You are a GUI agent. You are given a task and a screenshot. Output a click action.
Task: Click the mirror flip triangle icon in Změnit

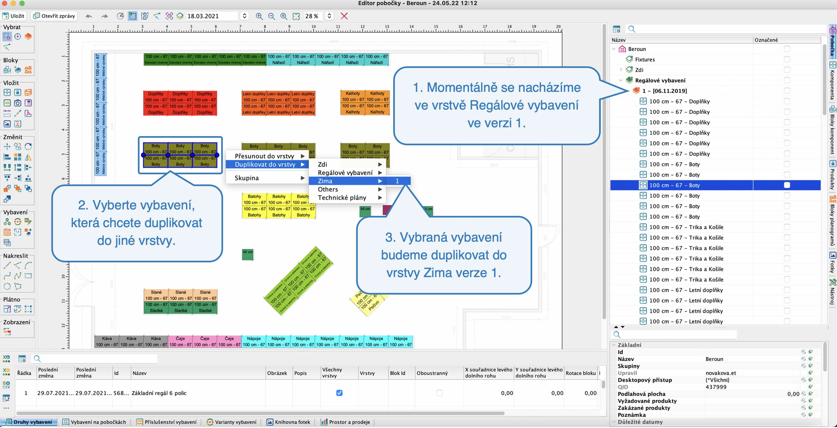tap(28, 157)
